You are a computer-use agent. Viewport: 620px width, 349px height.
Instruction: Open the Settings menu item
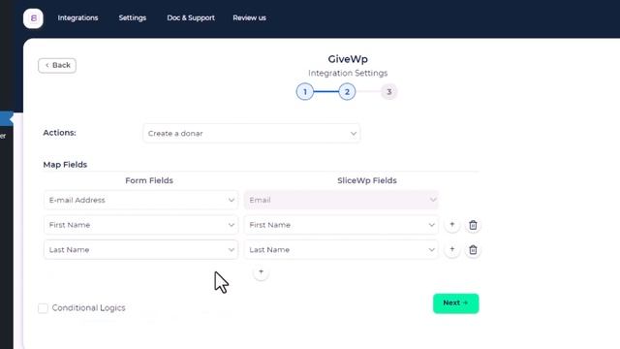[x=133, y=17]
